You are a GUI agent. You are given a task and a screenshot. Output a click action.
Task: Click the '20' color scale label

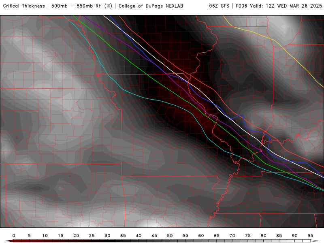click(x=76, y=236)
